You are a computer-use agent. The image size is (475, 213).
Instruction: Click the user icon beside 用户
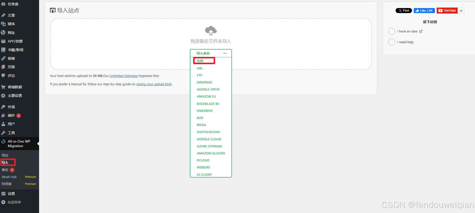3,124
